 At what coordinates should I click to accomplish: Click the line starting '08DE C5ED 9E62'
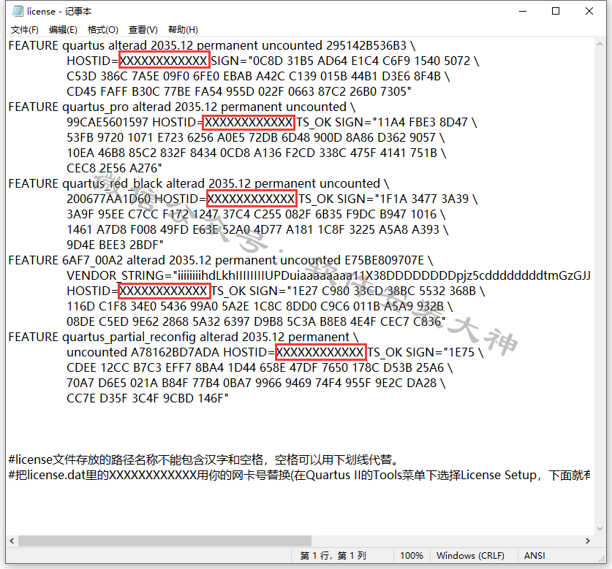tap(256, 321)
